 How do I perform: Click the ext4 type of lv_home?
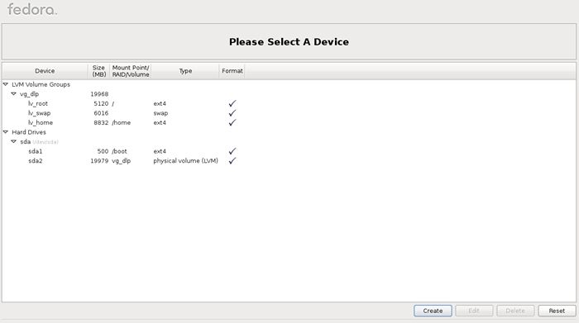(x=160, y=122)
